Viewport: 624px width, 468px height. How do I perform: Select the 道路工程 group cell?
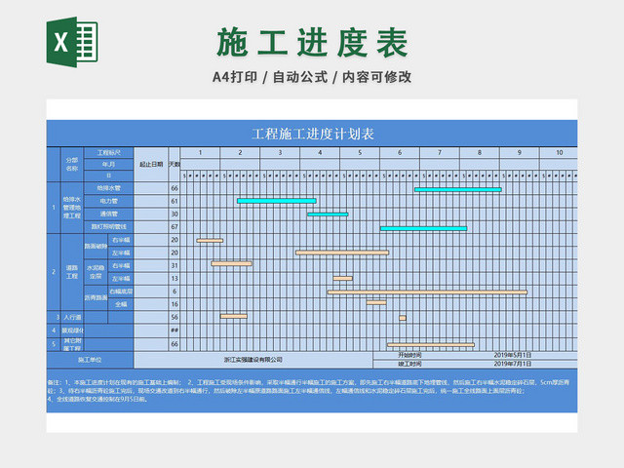pyautogui.click(x=72, y=272)
